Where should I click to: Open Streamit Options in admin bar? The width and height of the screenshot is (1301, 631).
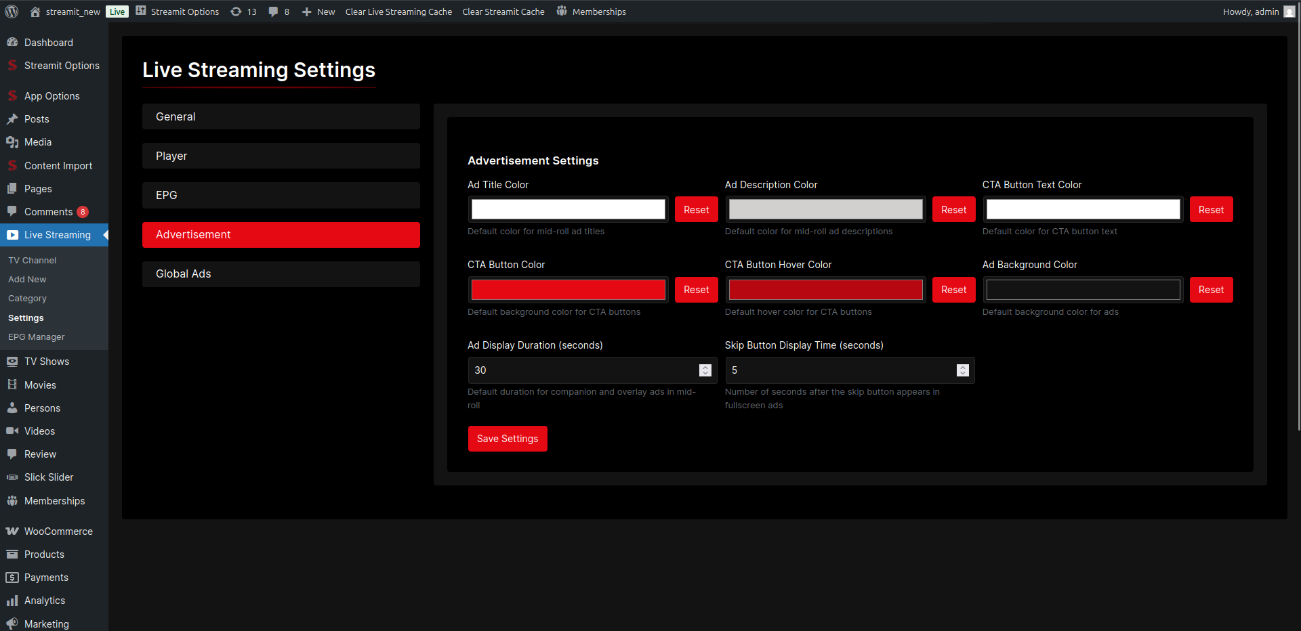178,12
